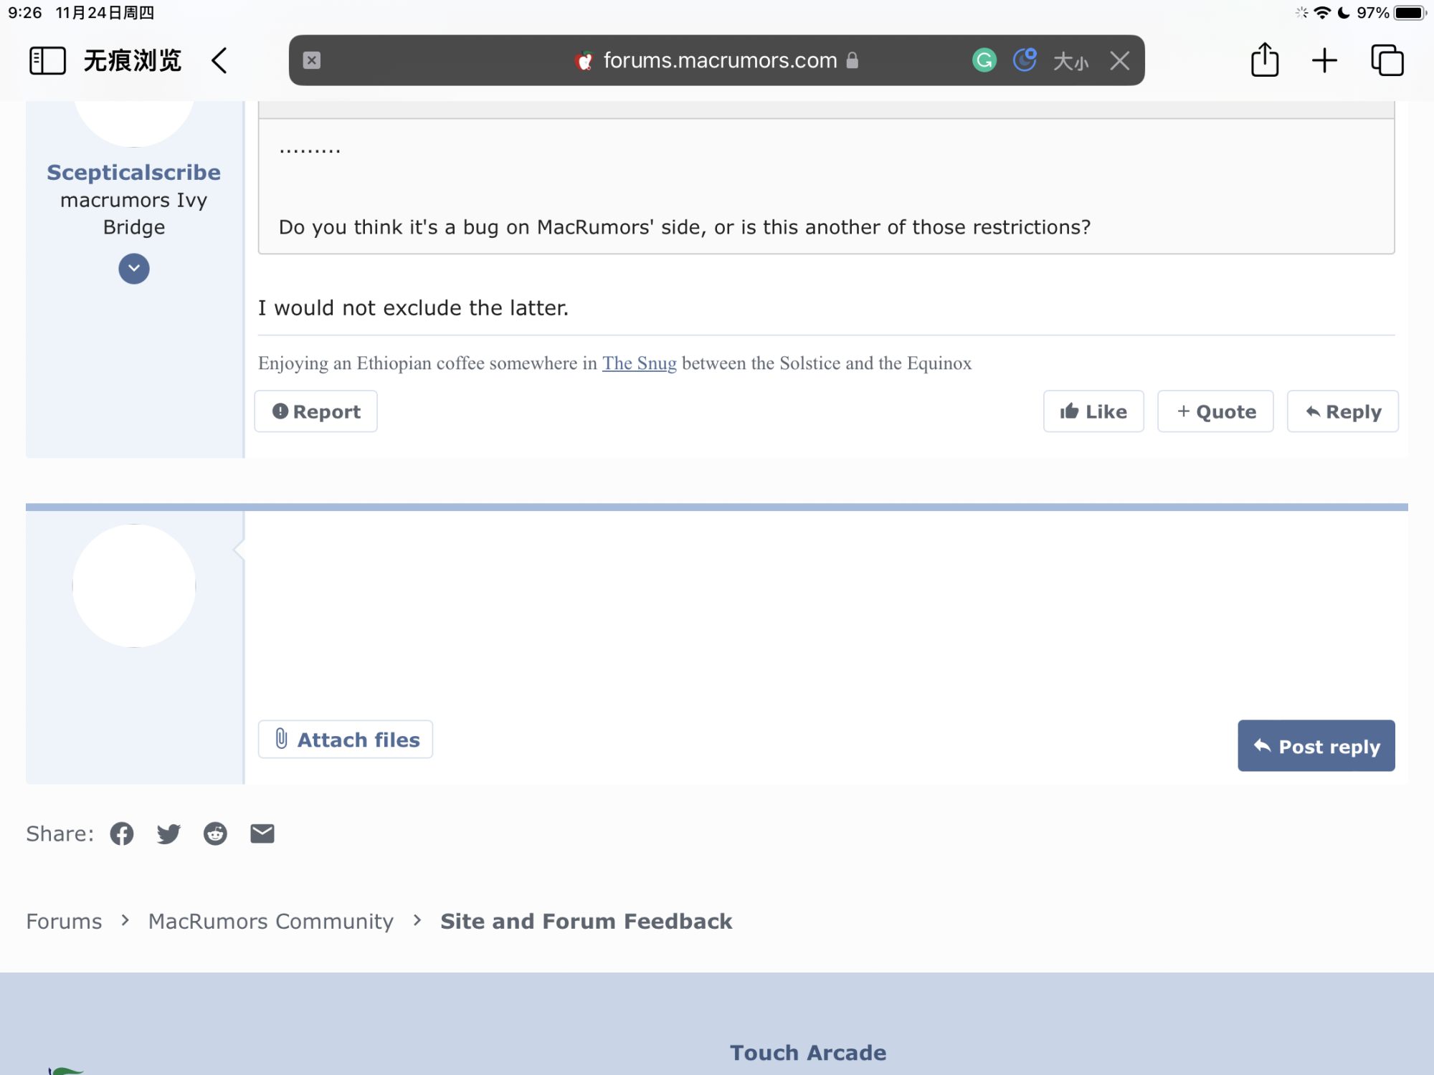Share thread on Reddit icon
Image resolution: width=1434 pixels, height=1075 pixels.
click(215, 833)
